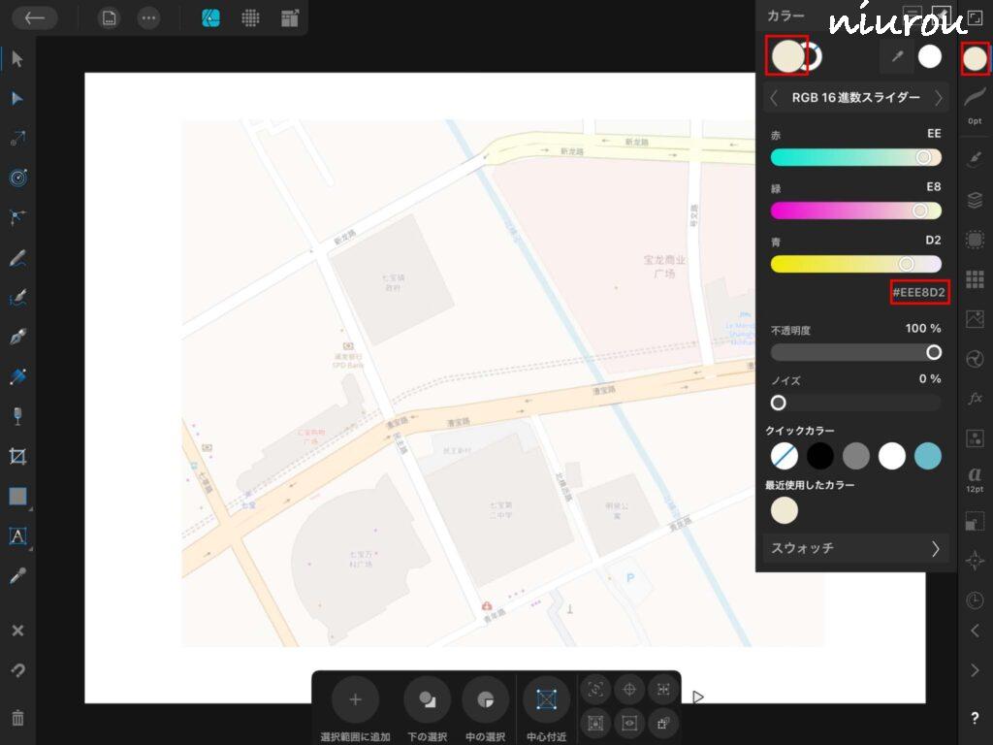
Task: Toggle 中心付近 transform from center
Action: click(546, 699)
